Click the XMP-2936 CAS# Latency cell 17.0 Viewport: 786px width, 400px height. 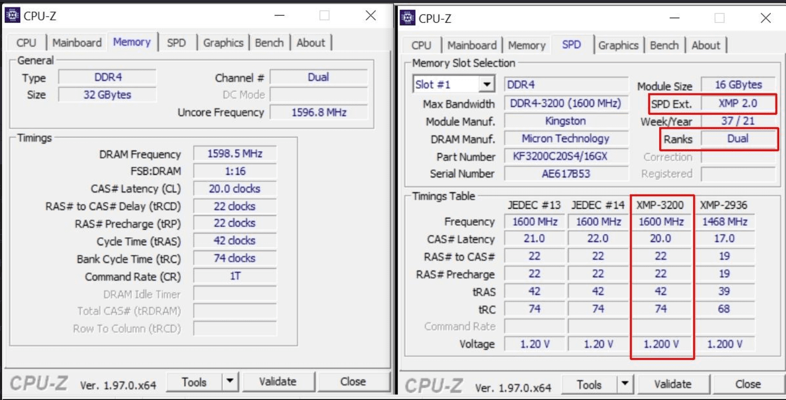coord(724,239)
